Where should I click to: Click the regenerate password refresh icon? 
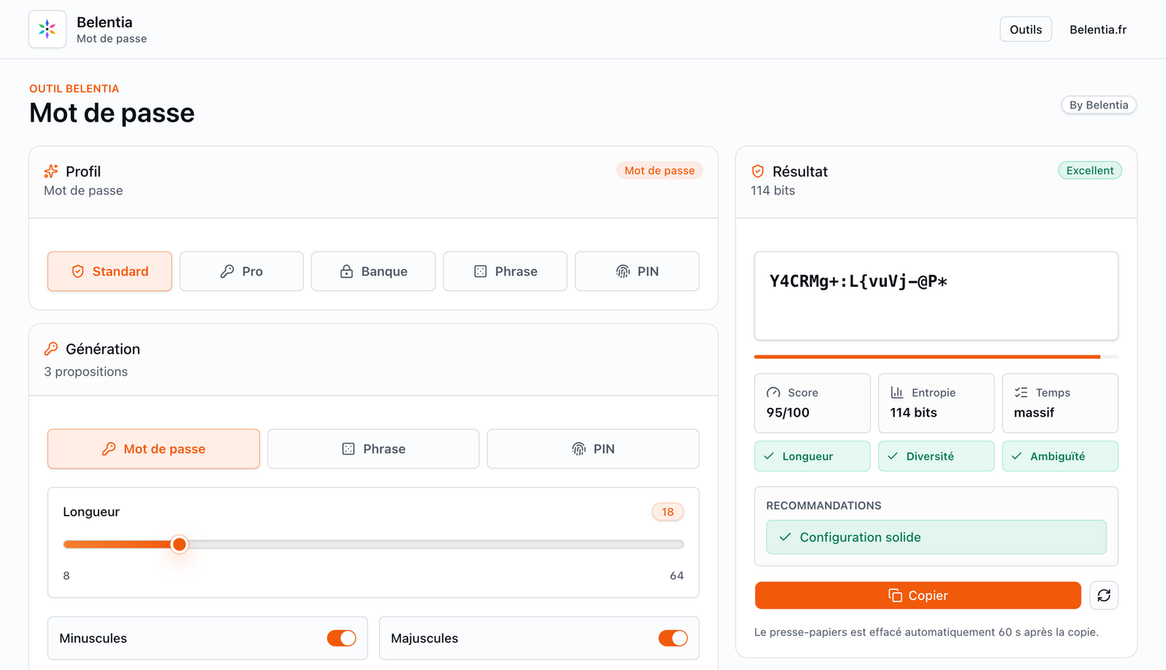(1104, 595)
